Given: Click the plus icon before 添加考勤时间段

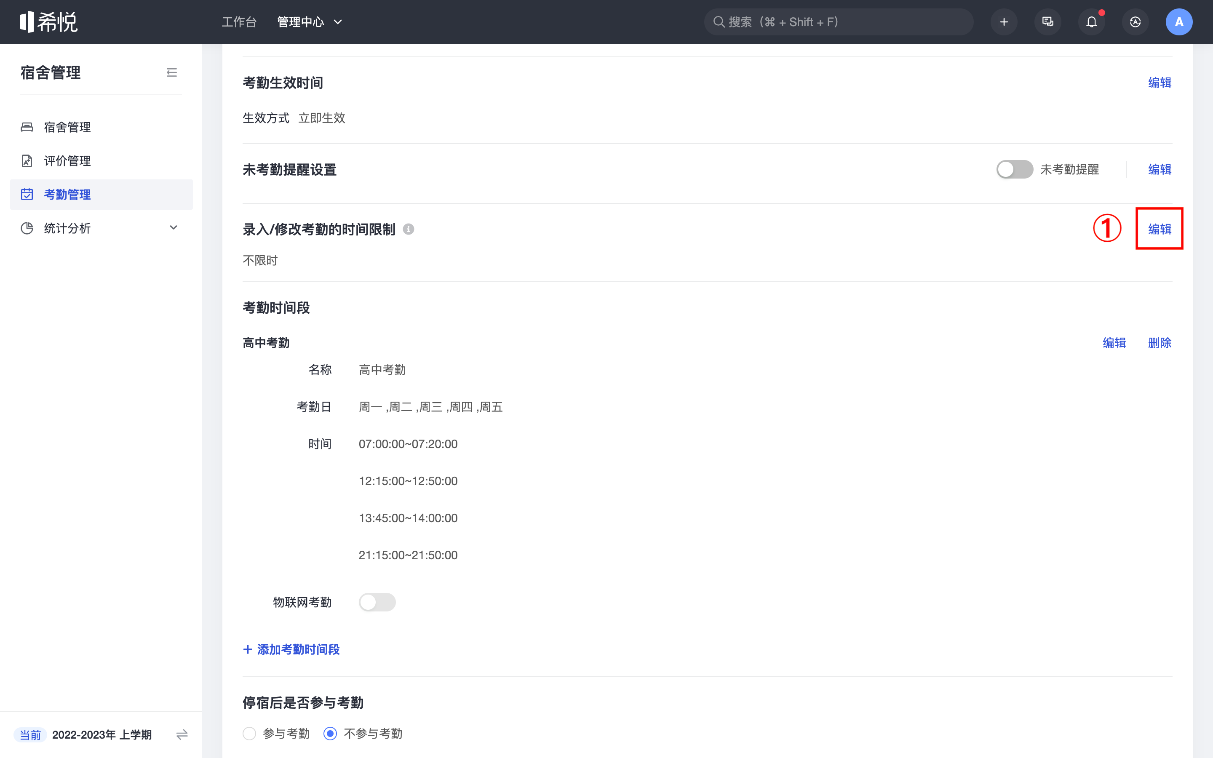Looking at the screenshot, I should pyautogui.click(x=248, y=649).
